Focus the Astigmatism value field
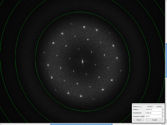167x125 pixels. click(x=153, y=113)
